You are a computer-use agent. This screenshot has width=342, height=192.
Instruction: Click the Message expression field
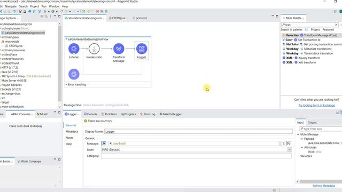click(x=193, y=143)
